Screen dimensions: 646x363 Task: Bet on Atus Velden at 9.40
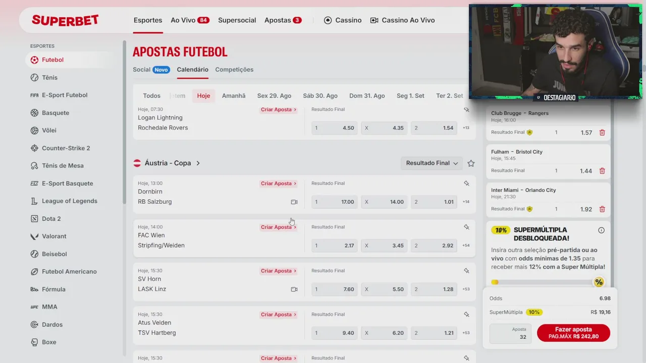(335, 333)
